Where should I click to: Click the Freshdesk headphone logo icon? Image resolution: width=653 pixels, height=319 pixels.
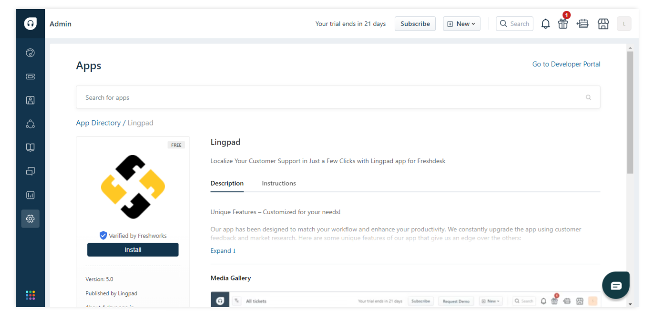[x=30, y=24]
